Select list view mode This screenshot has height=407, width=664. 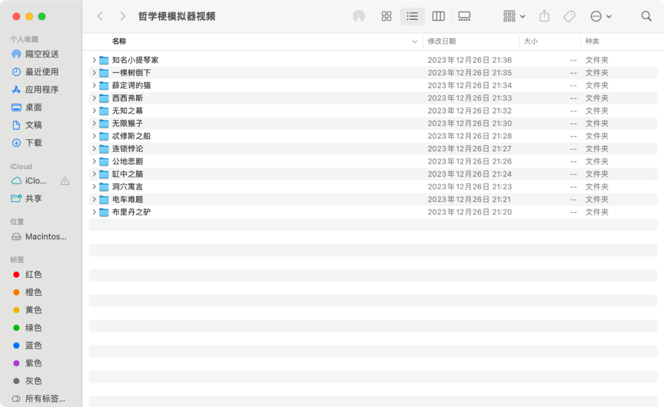click(412, 17)
